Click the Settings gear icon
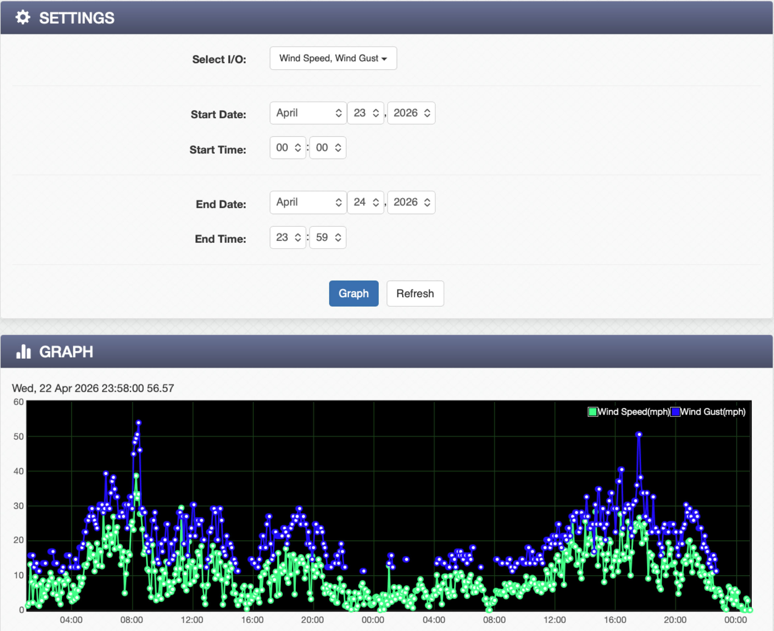This screenshot has height=631, width=774. coord(22,17)
